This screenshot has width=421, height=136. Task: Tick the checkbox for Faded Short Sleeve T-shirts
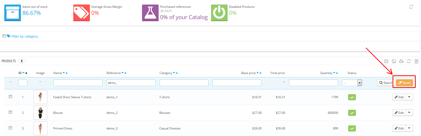pyautogui.click(x=10, y=96)
